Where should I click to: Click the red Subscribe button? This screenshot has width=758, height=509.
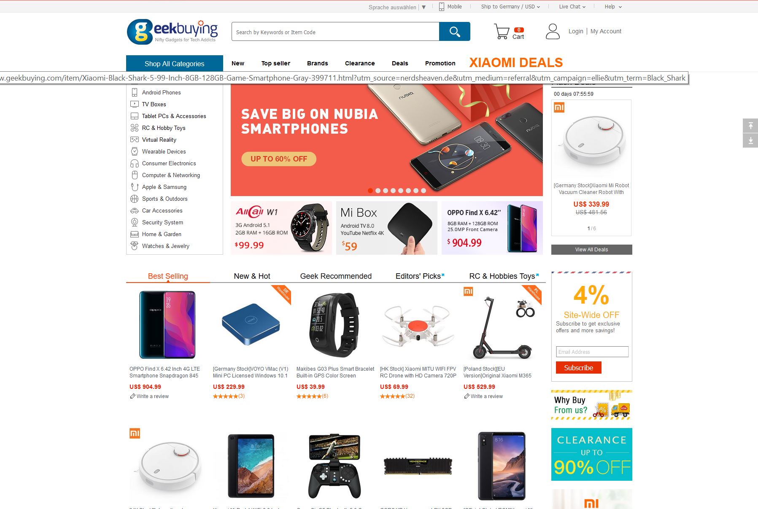578,368
